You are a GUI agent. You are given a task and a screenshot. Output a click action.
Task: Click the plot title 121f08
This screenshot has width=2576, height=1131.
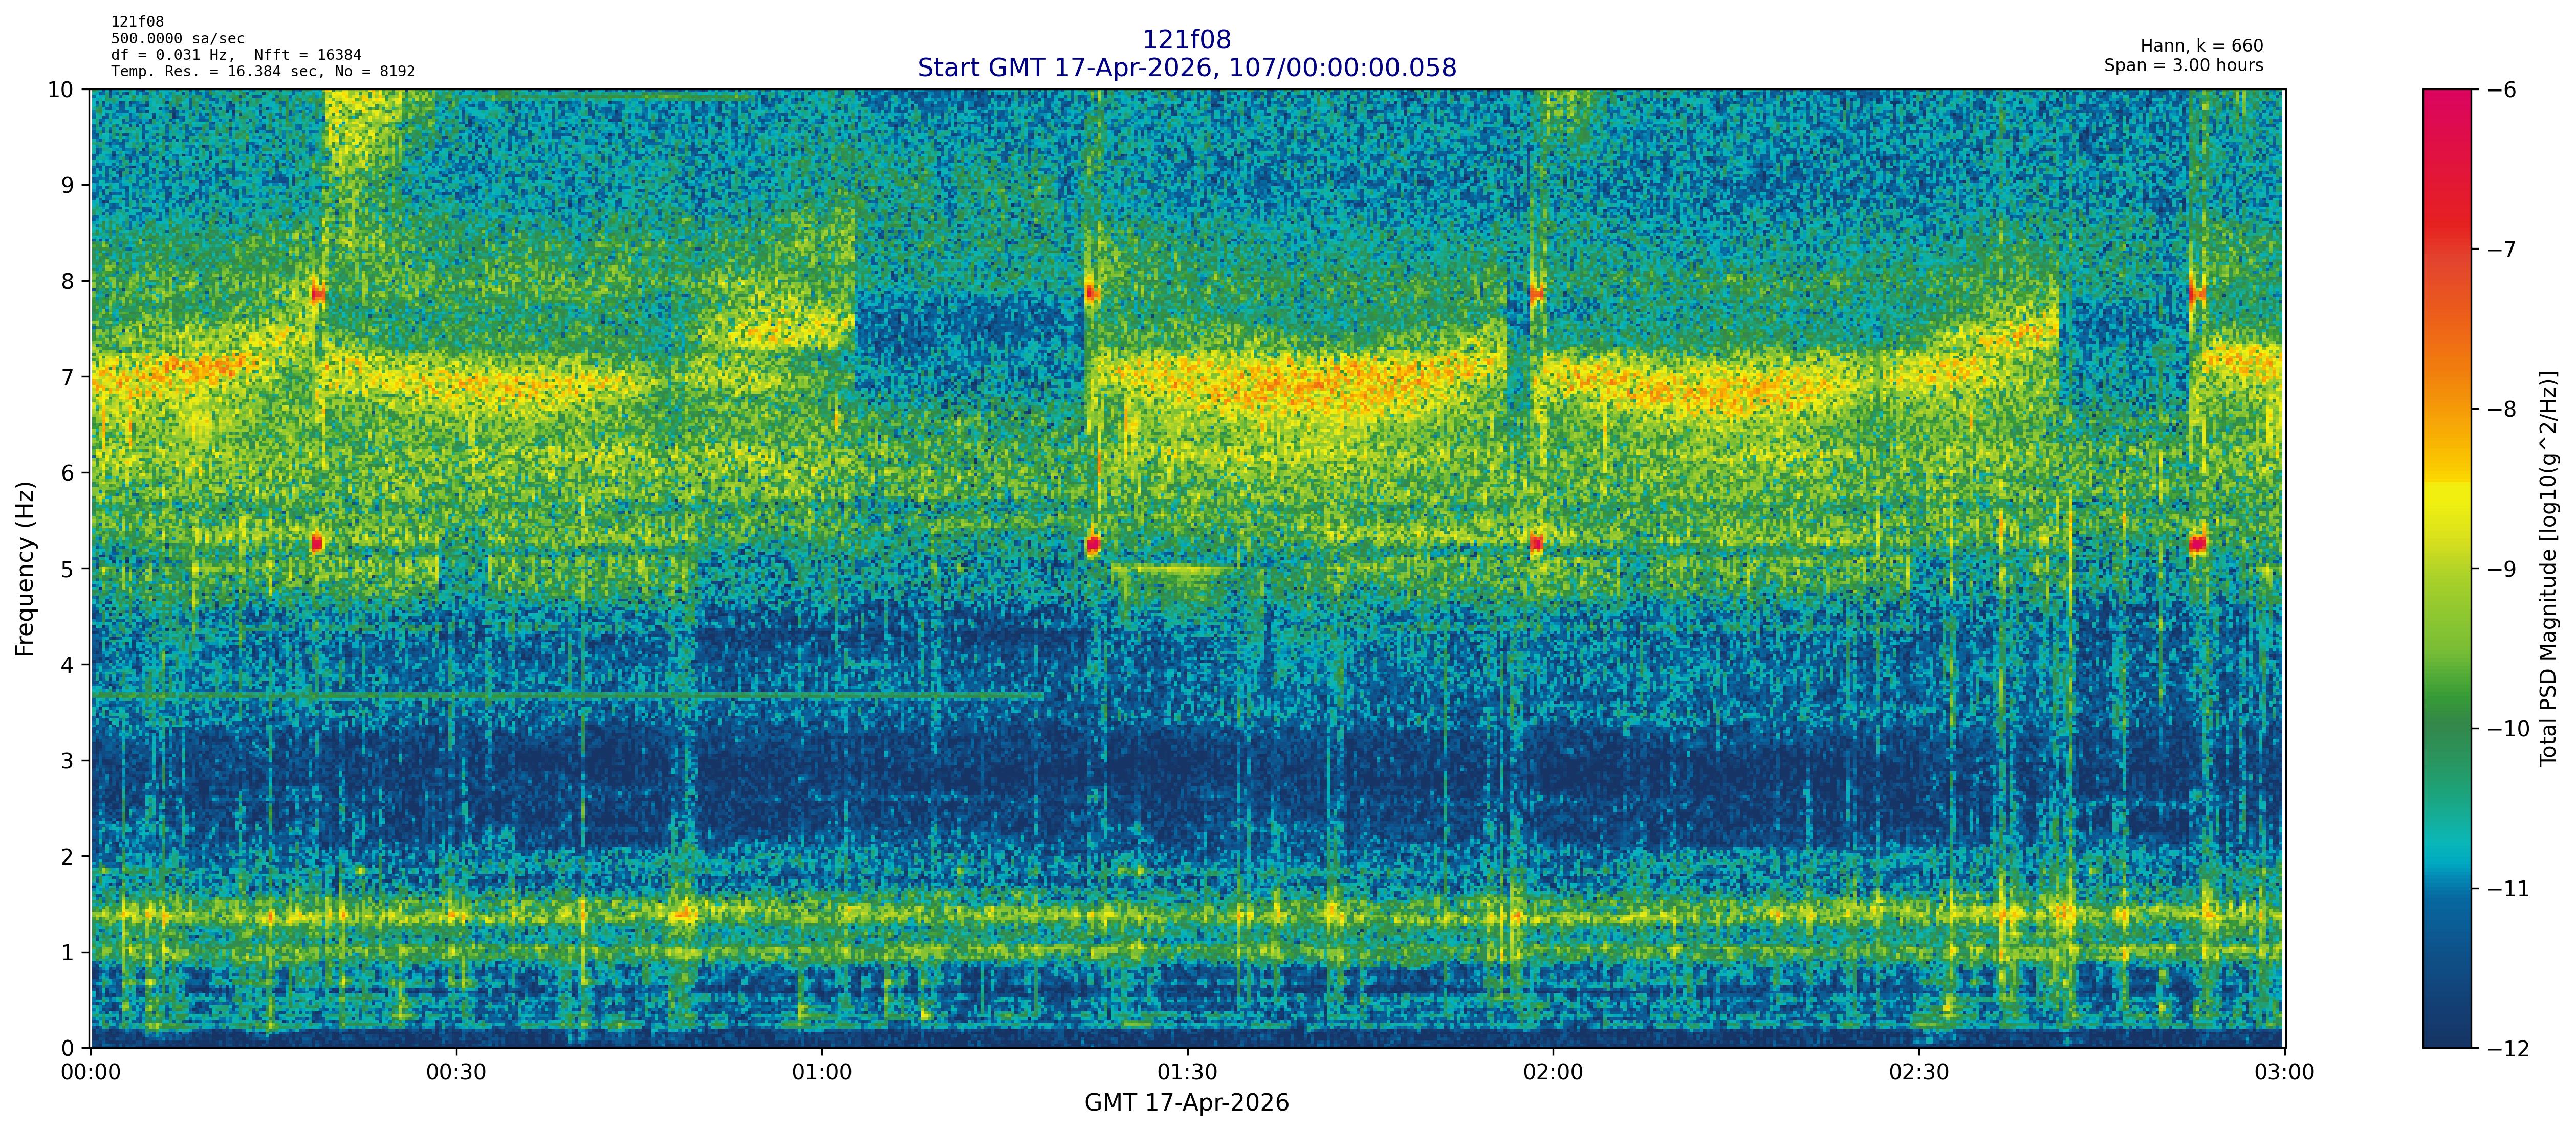click(1186, 40)
